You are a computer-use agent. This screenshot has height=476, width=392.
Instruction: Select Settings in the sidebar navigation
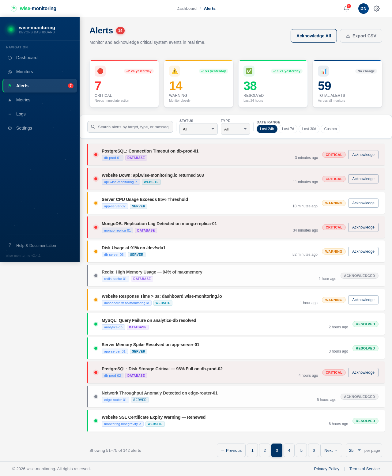pos(24,128)
